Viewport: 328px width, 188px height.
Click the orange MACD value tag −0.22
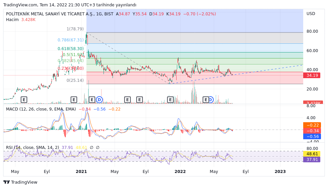312,125
